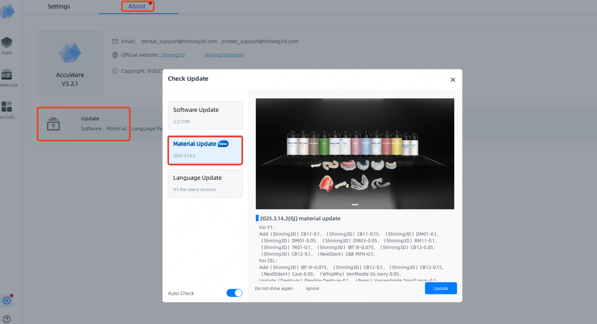Image resolution: width=597 pixels, height=324 pixels.
Task: Click the email envelope icon
Action: [115, 41]
